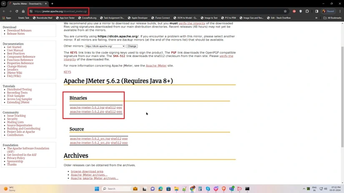Open the CocoaPods.org bookmark
The height and width of the screenshot is (193, 344).
point(87,18)
